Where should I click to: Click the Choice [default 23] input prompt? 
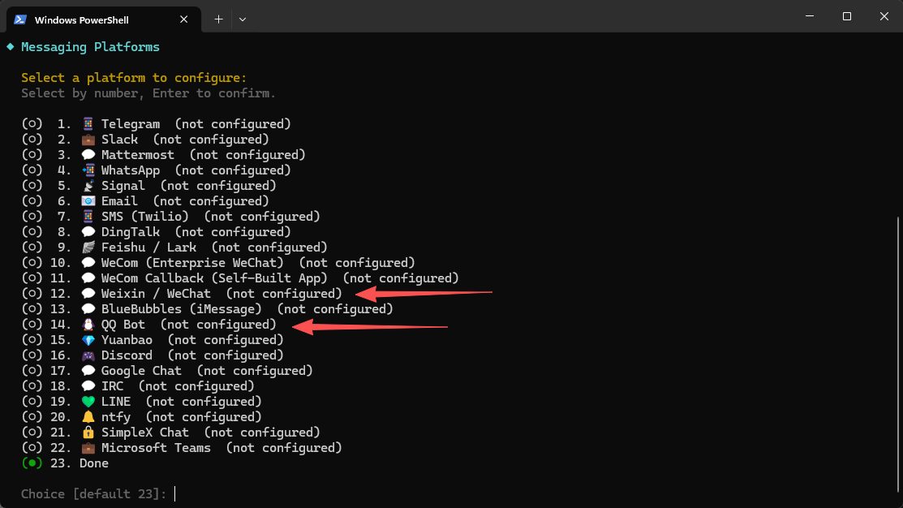point(94,494)
